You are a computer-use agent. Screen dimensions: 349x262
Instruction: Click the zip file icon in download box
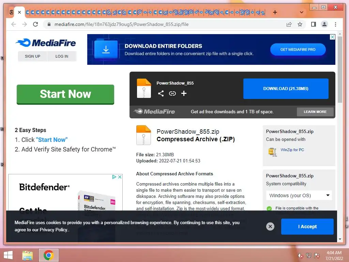[144, 88]
